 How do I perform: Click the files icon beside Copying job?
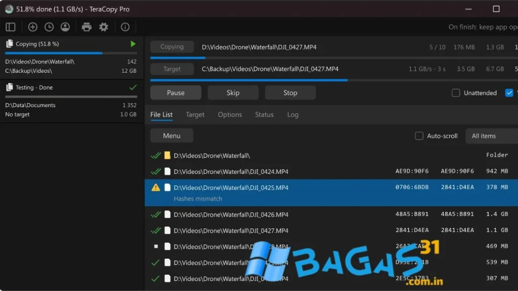[9, 43]
